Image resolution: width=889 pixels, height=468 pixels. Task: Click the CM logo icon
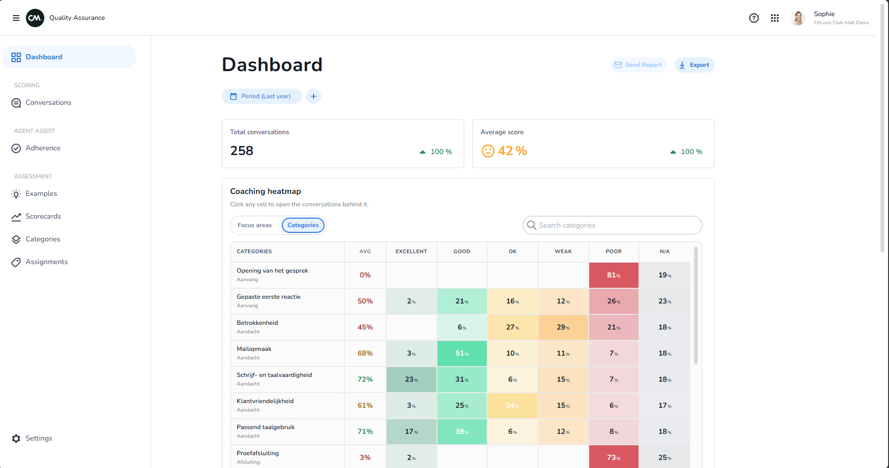pos(35,18)
